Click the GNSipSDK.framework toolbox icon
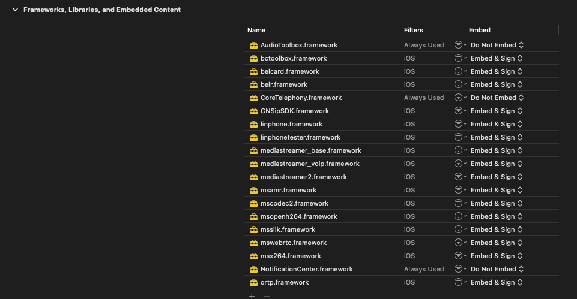Screen dimensions: 577x299 (x=253, y=111)
